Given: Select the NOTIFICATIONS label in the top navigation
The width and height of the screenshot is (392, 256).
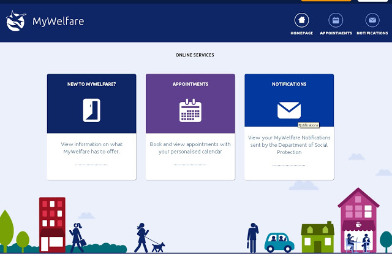Looking at the screenshot, I should pos(372,33).
